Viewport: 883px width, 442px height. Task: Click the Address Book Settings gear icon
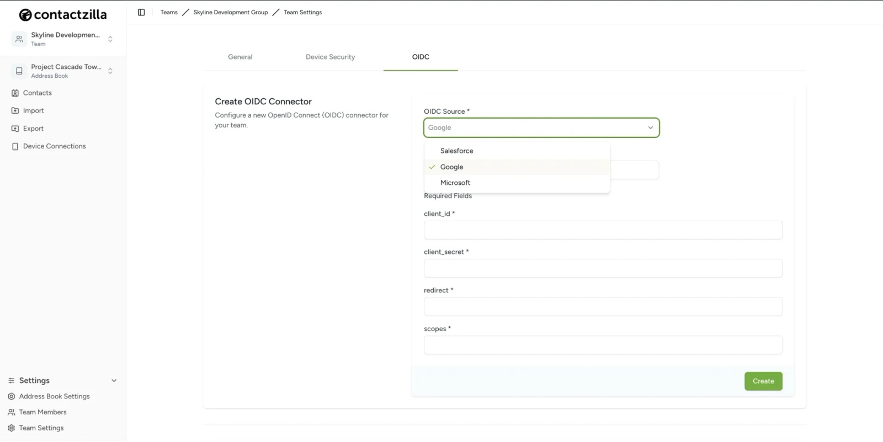(x=11, y=396)
